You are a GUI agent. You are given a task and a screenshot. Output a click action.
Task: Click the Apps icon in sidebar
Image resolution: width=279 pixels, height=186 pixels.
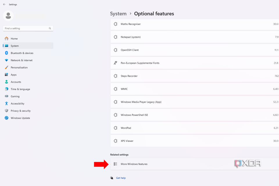pyautogui.click(x=7, y=75)
